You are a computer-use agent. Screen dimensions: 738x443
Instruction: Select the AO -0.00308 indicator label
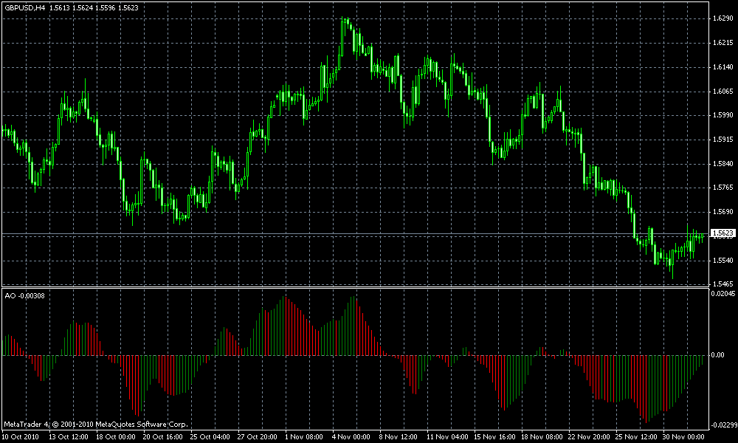point(24,295)
